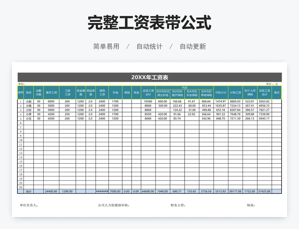
Task: Select the taxable wage cell '7224.13'
Action: point(235,106)
